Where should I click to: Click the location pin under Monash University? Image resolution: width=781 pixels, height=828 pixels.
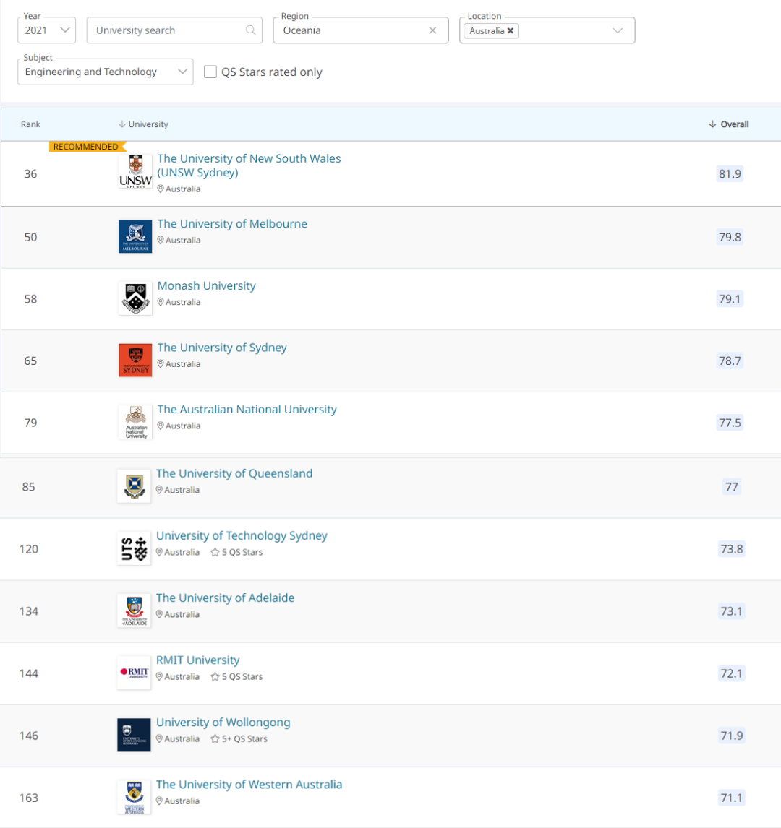click(161, 301)
